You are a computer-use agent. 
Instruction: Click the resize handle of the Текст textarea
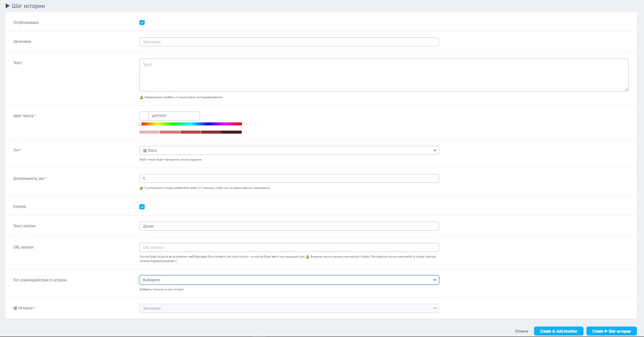626,89
